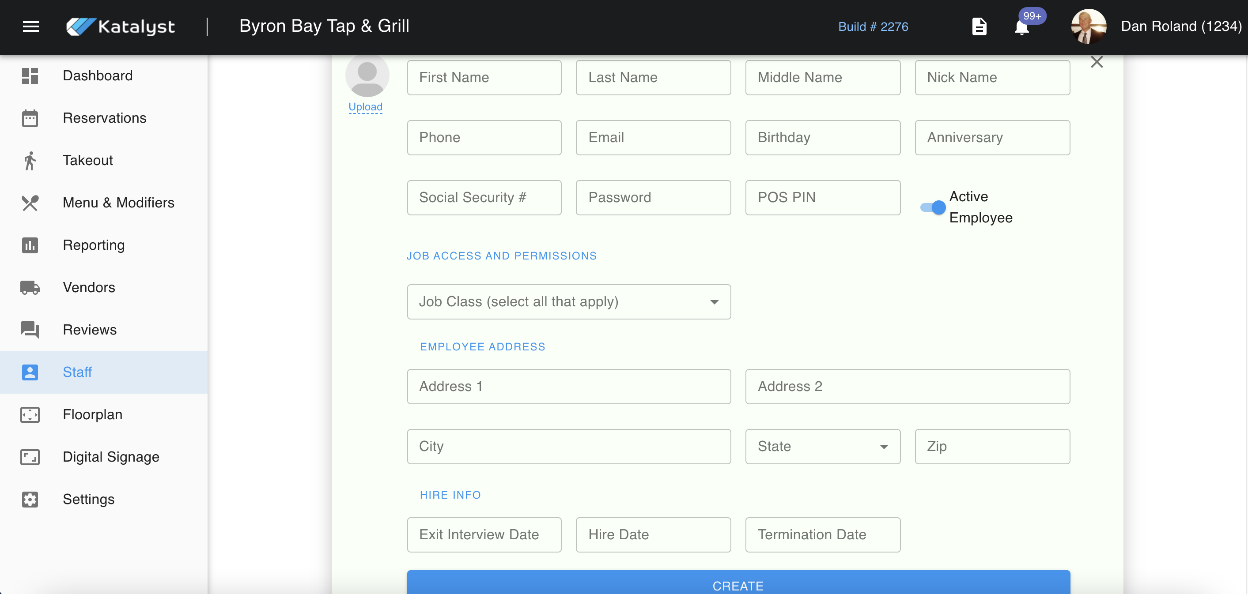Toggle the Active Employee switch
The height and width of the screenshot is (594, 1248).
[x=933, y=207]
